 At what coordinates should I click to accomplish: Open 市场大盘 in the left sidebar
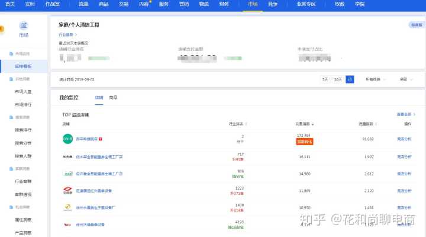[x=24, y=92]
